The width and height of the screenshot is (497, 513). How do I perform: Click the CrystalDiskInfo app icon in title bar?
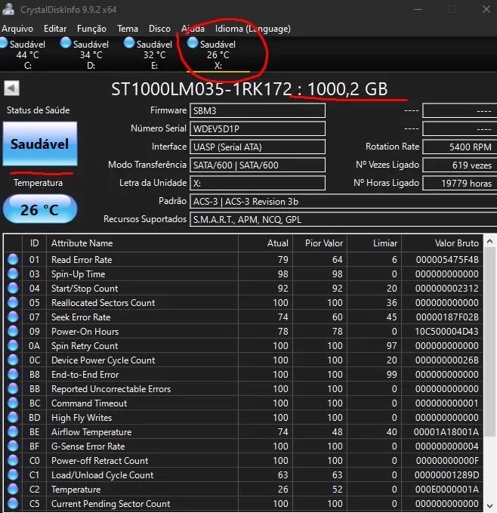click(8, 9)
